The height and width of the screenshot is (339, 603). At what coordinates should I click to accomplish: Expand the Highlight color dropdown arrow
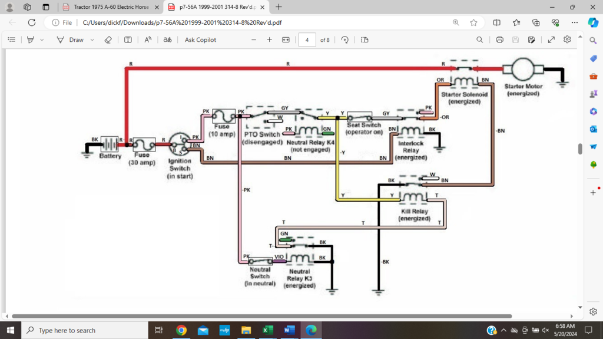(x=42, y=40)
